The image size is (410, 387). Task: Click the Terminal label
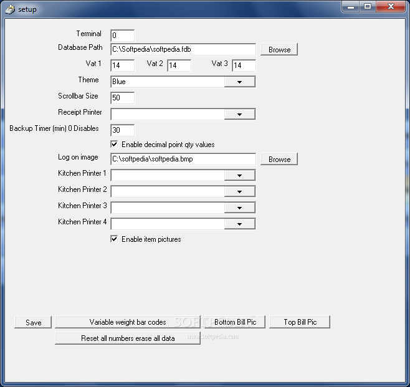click(88, 34)
